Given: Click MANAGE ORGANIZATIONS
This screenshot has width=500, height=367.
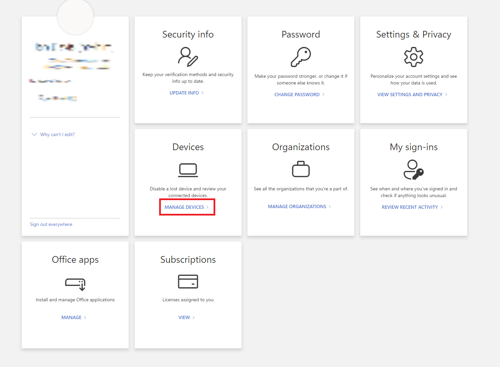Looking at the screenshot, I should [297, 206].
